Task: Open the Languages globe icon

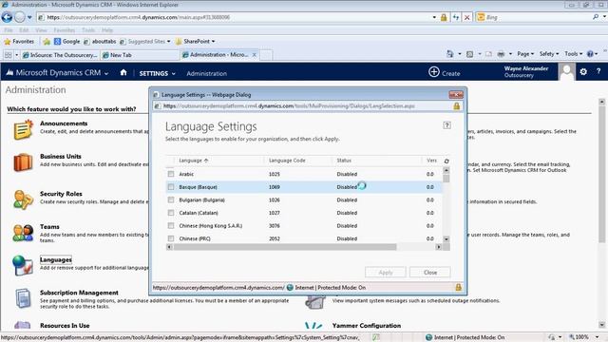Action: (23, 266)
